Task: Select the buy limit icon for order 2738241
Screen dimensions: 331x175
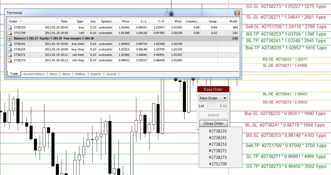Action: pos(10,44)
